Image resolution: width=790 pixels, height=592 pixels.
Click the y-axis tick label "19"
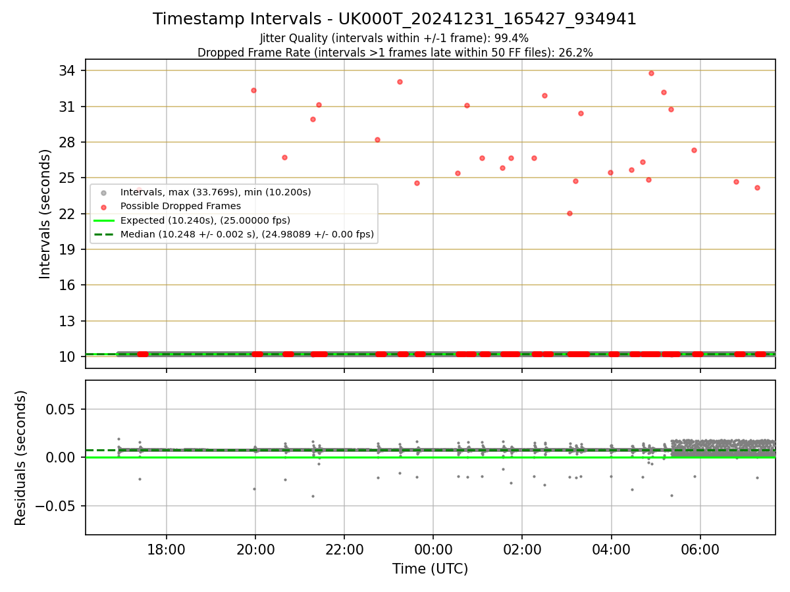pyautogui.click(x=68, y=249)
